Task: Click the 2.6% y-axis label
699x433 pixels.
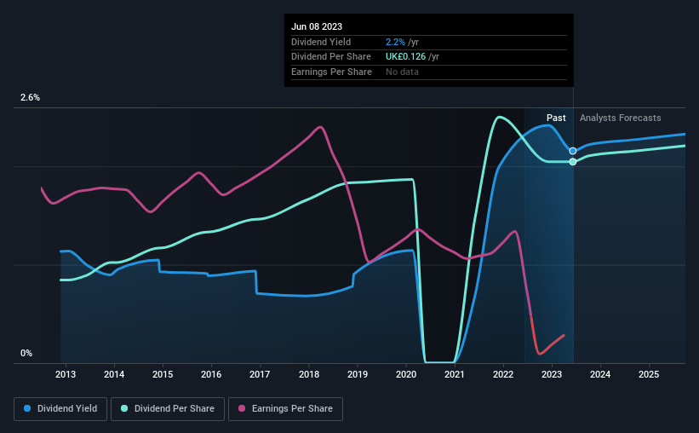Action: 30,97
